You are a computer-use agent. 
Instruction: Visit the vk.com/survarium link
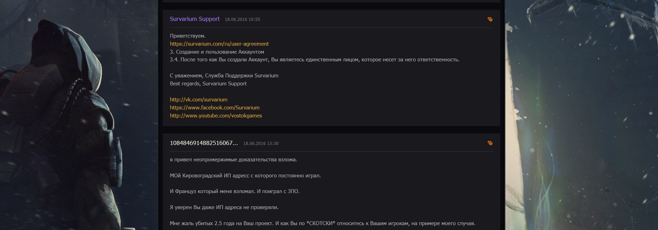click(198, 100)
